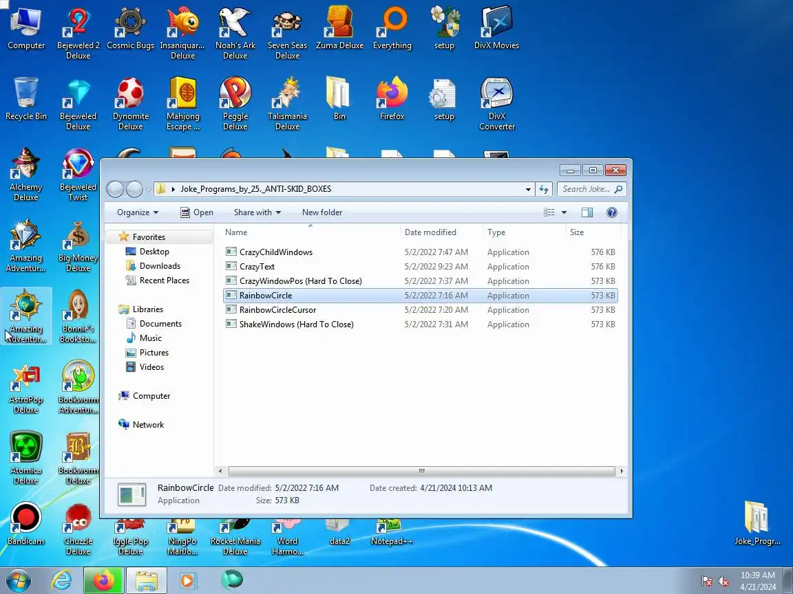Select the DivX Movies desktop icon

496,27
